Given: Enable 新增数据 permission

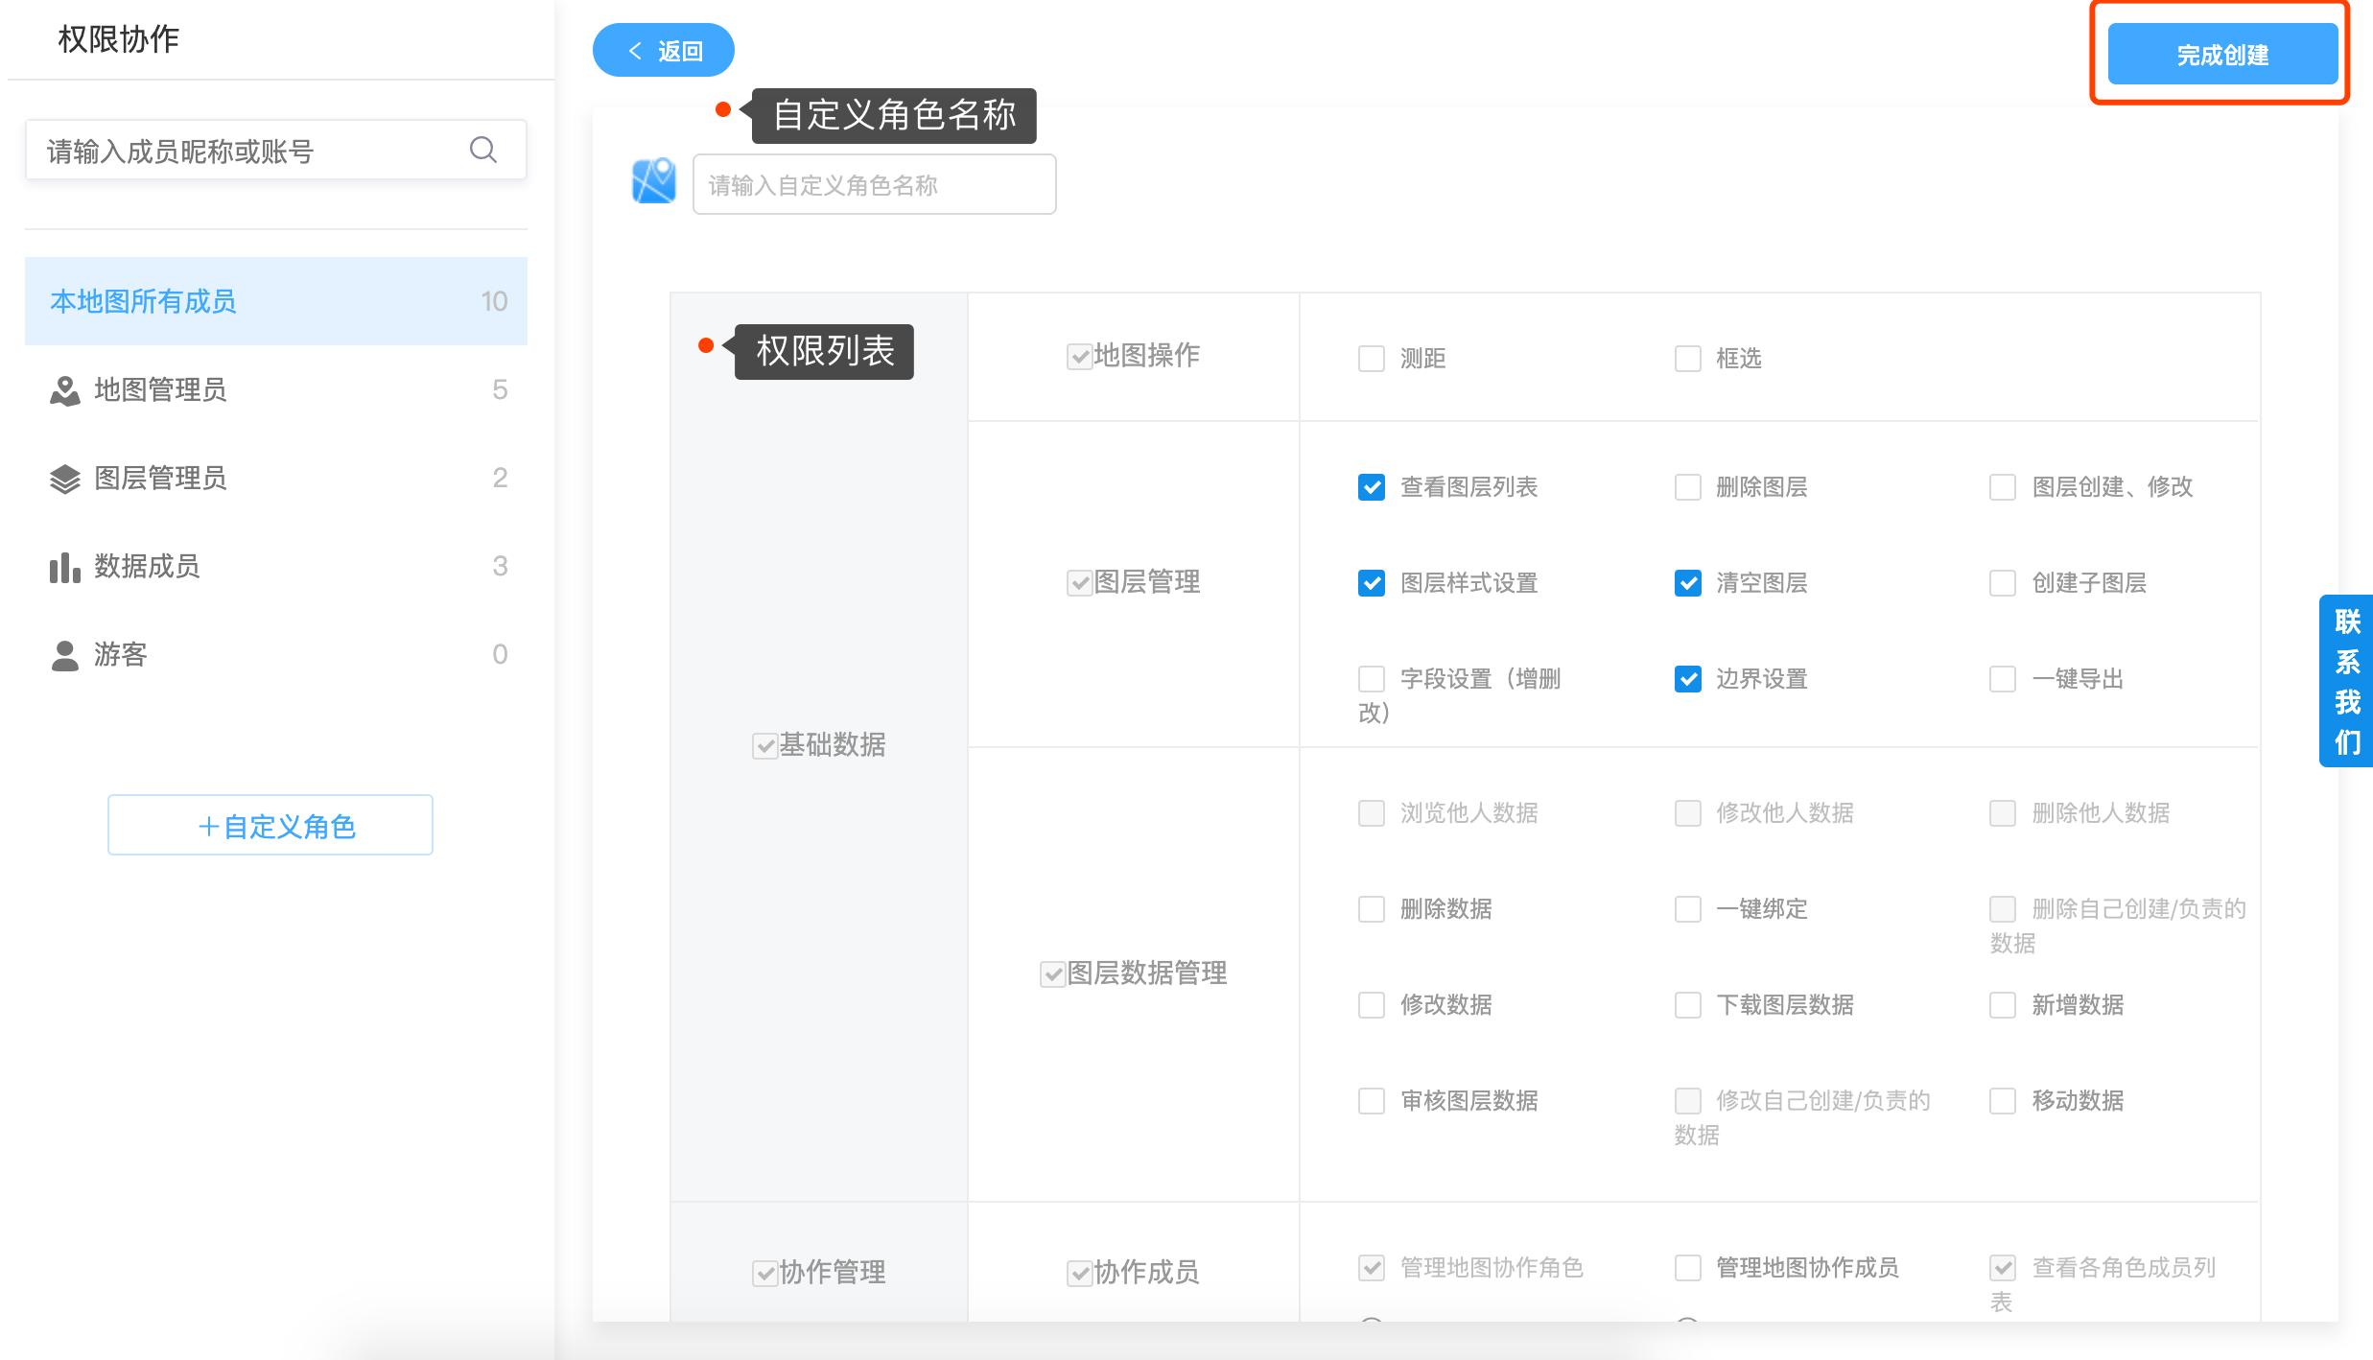Looking at the screenshot, I should (2003, 1005).
